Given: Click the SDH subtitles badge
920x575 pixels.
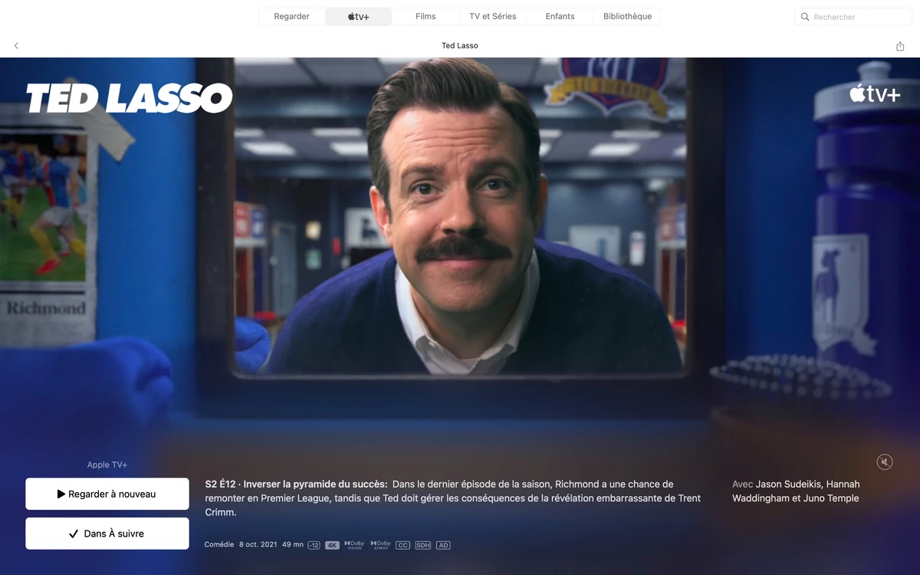Looking at the screenshot, I should [x=423, y=545].
